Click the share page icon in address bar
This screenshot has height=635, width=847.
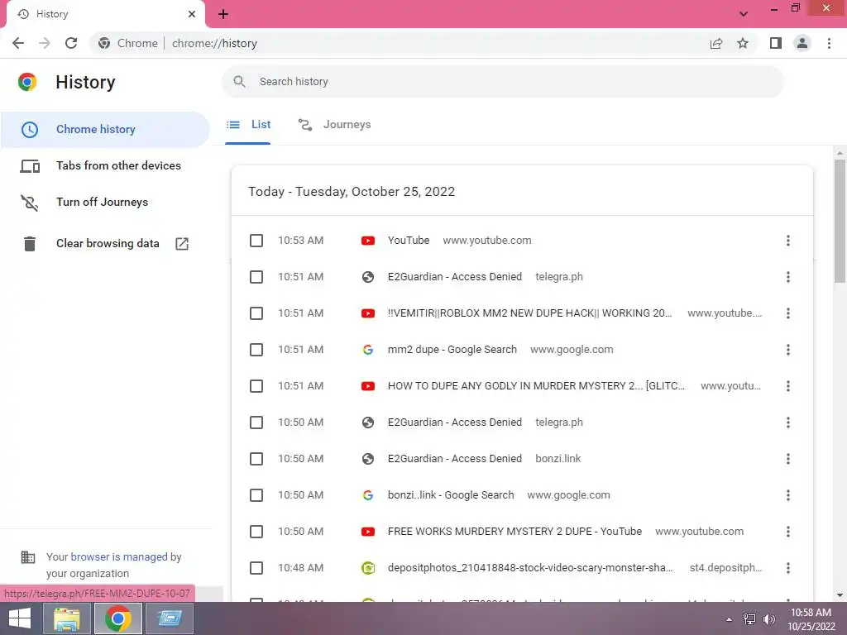pos(716,43)
